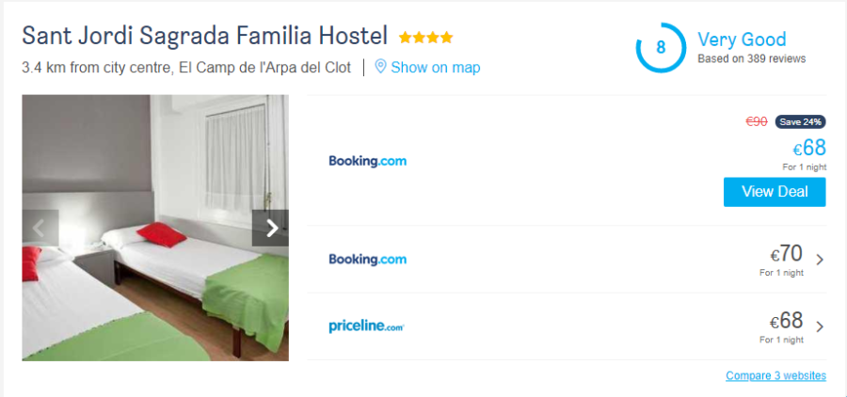Click the four-star rating icons next to the hostel name
Screen dimensions: 847x397
425,38
